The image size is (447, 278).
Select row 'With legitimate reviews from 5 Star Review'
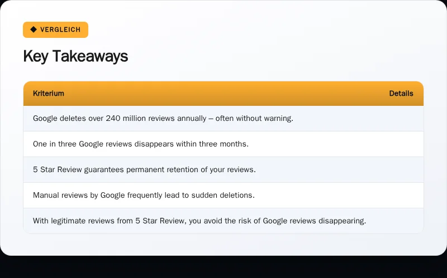pyautogui.click(x=223, y=221)
